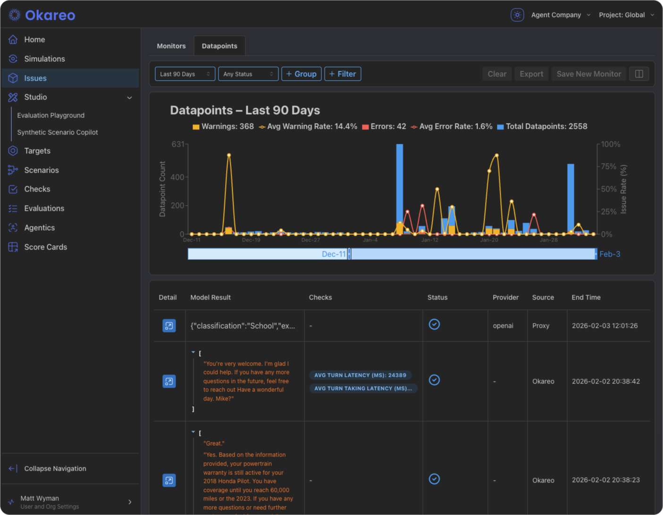This screenshot has width=663, height=515.
Task: Collapse the AVG TURN LATENCY check badge row triangle
Action: 193,352
